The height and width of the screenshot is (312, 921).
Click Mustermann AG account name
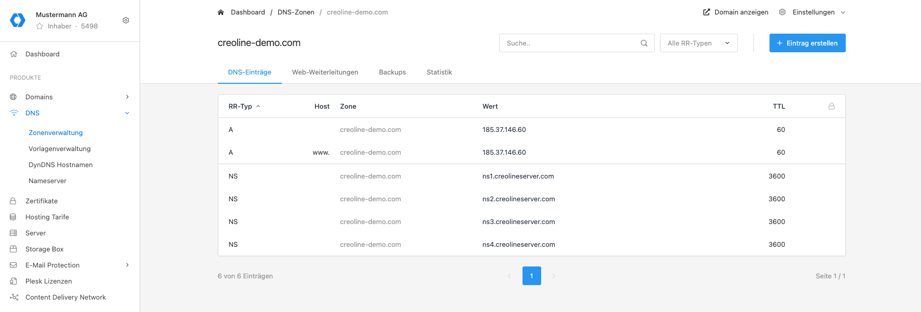coord(61,14)
